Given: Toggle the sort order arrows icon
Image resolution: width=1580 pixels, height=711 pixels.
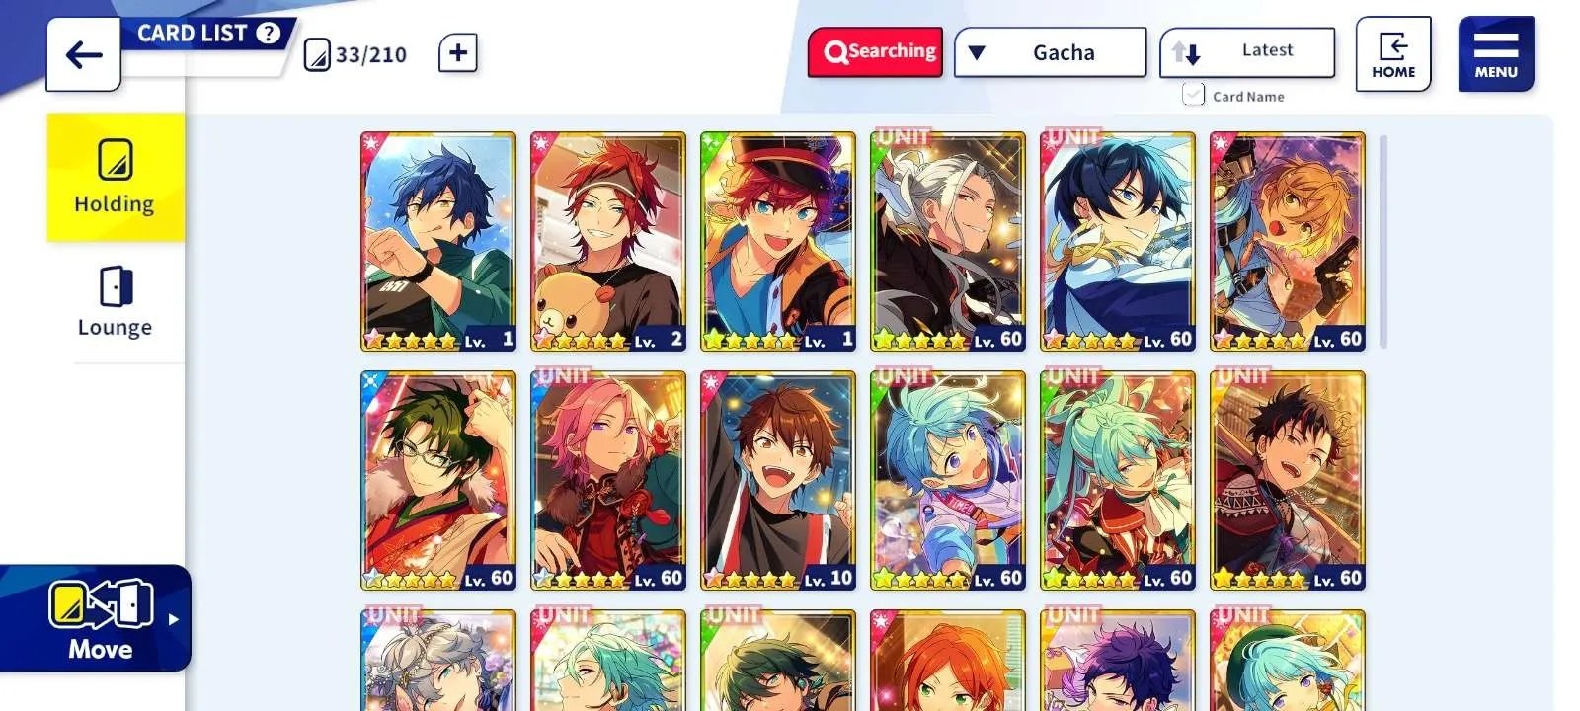Looking at the screenshot, I should click(1186, 53).
